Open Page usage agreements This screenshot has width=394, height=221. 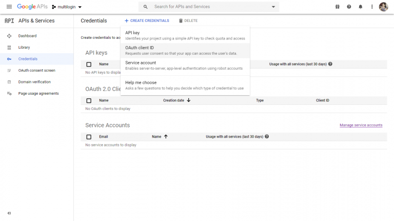pyautogui.click(x=38, y=94)
